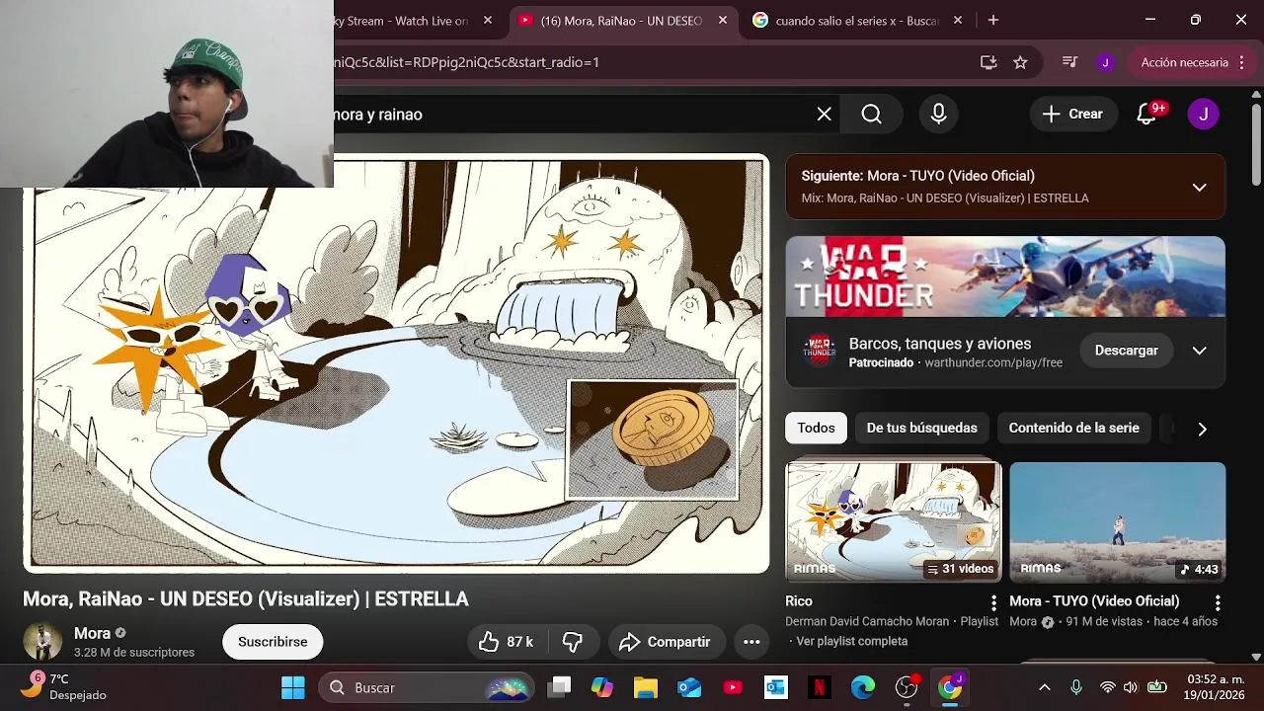Select 'Contenido de la serie' chip
Screen dimensions: 1264x711
point(1073,429)
